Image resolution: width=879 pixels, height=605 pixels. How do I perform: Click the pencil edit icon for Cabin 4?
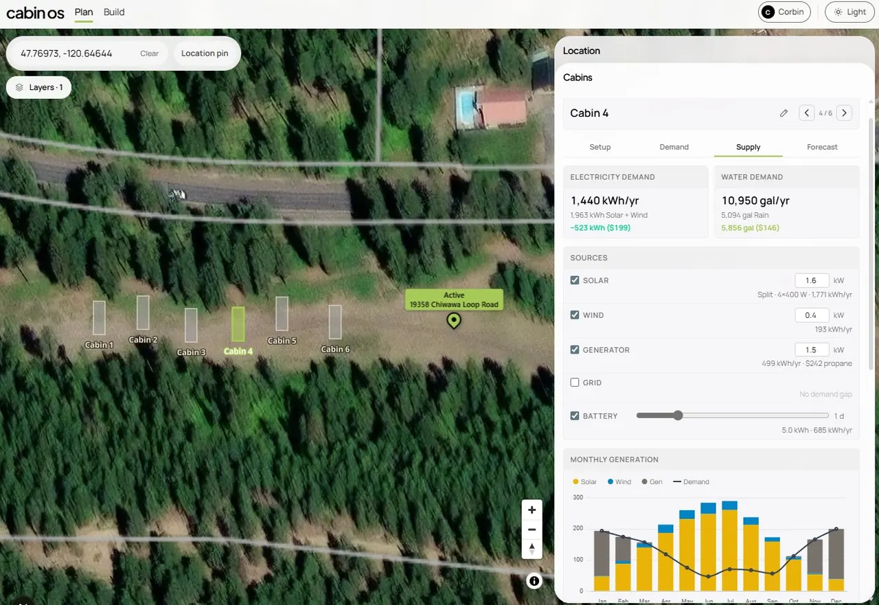point(784,113)
